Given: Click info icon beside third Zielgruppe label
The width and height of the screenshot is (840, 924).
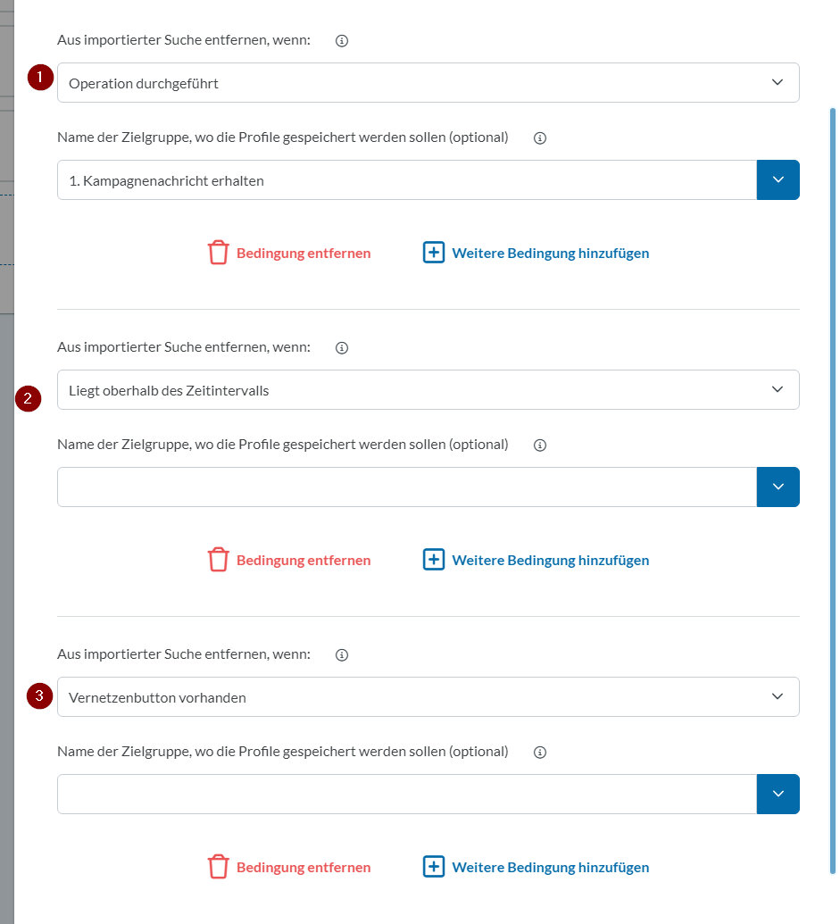Looking at the screenshot, I should pos(539,753).
